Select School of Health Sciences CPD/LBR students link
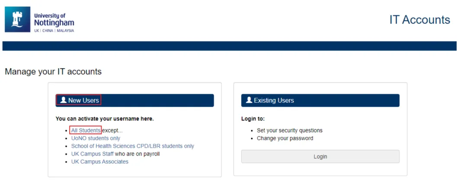 tap(133, 146)
